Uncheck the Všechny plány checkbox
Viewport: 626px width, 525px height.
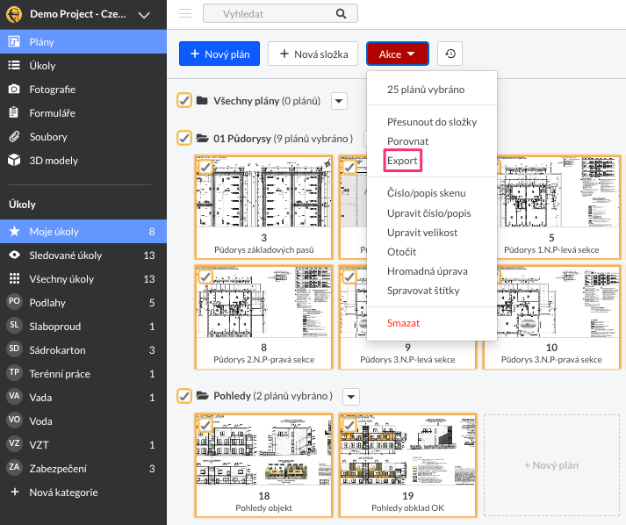(184, 100)
